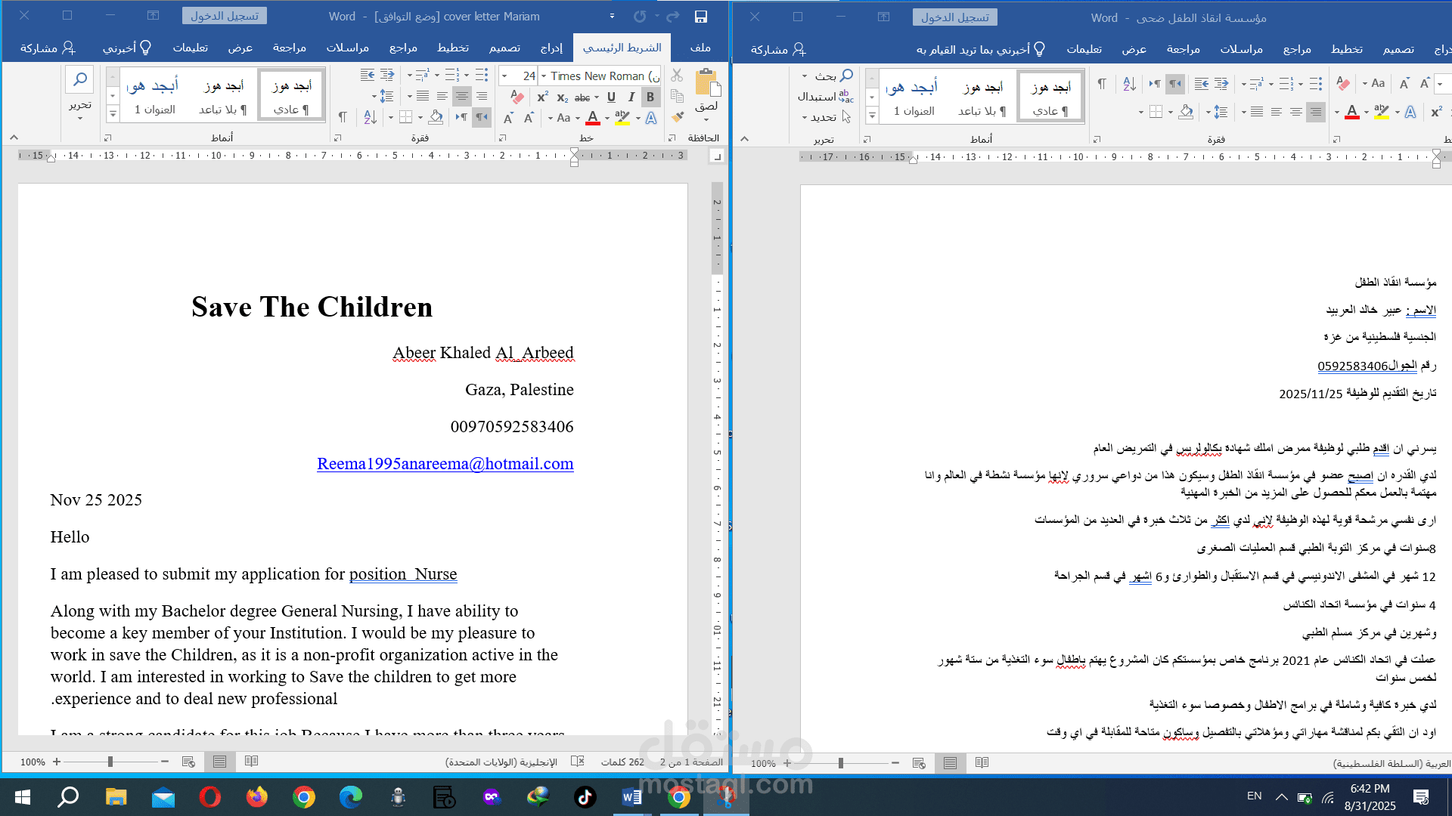The width and height of the screenshot is (1452, 816).
Task: Switch to Print Layout in right window status bar
Action: click(x=950, y=763)
